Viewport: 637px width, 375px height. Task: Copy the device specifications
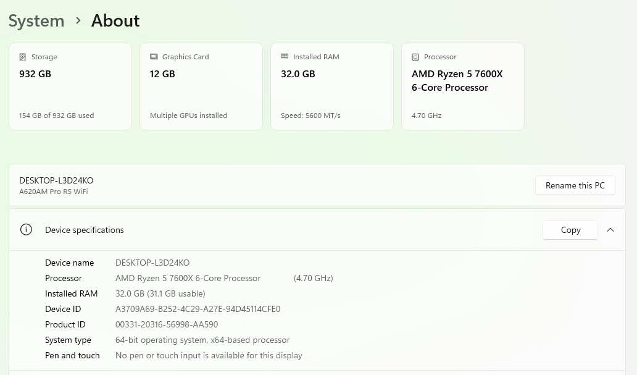point(570,229)
